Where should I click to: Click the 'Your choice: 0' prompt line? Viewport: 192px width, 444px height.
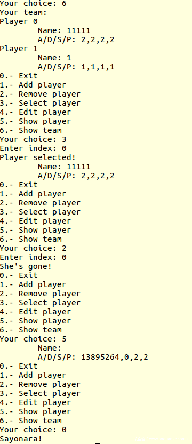point(33,430)
